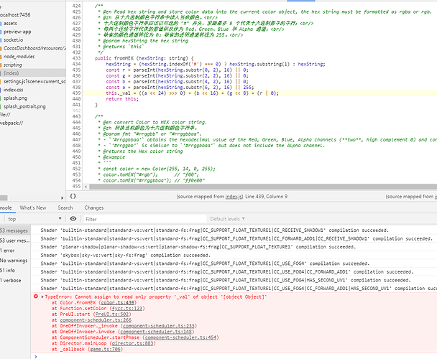Screen dimensions: 437x359
Task: Click the navigator scroll right arrow
Action: [x=62, y=197]
